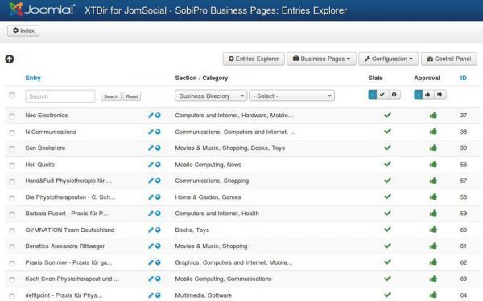This screenshot has width=483, height=301.
Task: Click the globe icon for Heil-Quelle
Action: click(158, 165)
